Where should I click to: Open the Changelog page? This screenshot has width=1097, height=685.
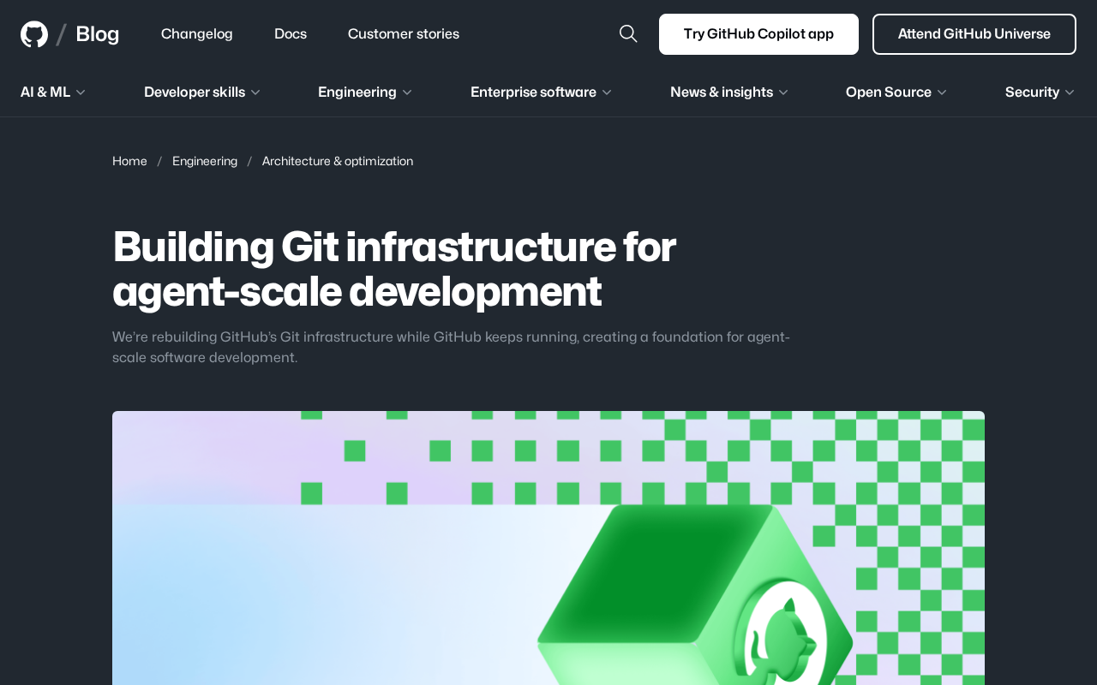point(197,34)
